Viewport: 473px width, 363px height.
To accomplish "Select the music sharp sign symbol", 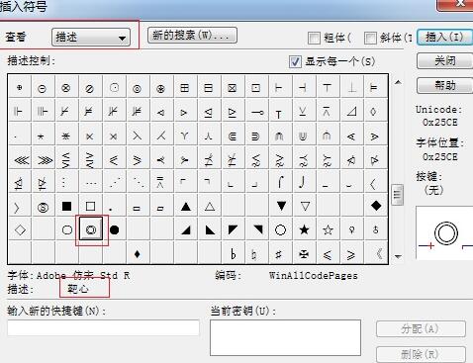I will pos(279,254).
